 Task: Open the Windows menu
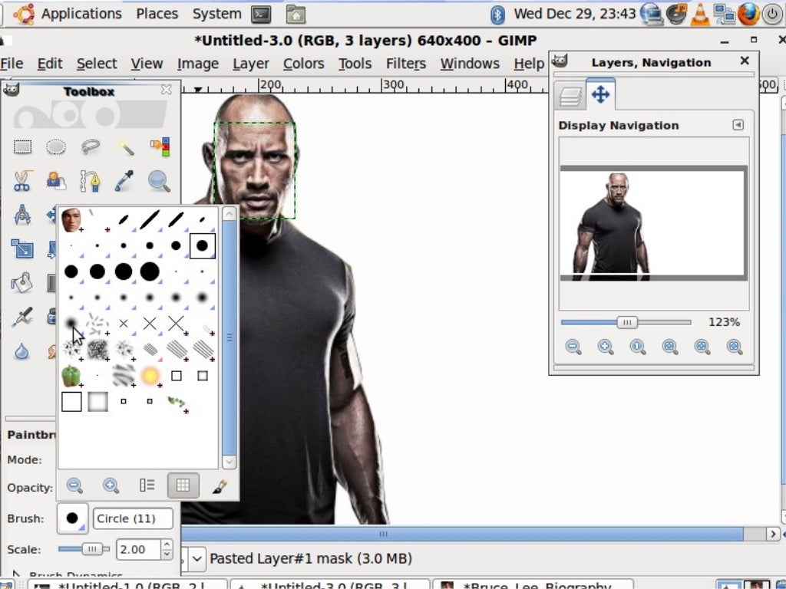470,64
